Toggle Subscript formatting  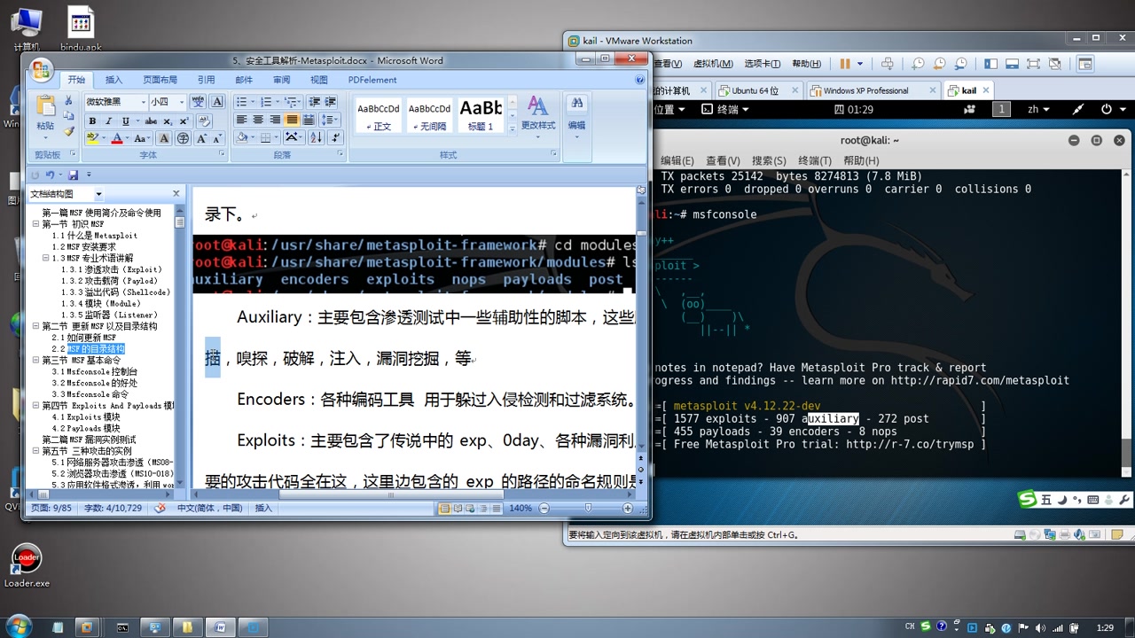(168, 121)
